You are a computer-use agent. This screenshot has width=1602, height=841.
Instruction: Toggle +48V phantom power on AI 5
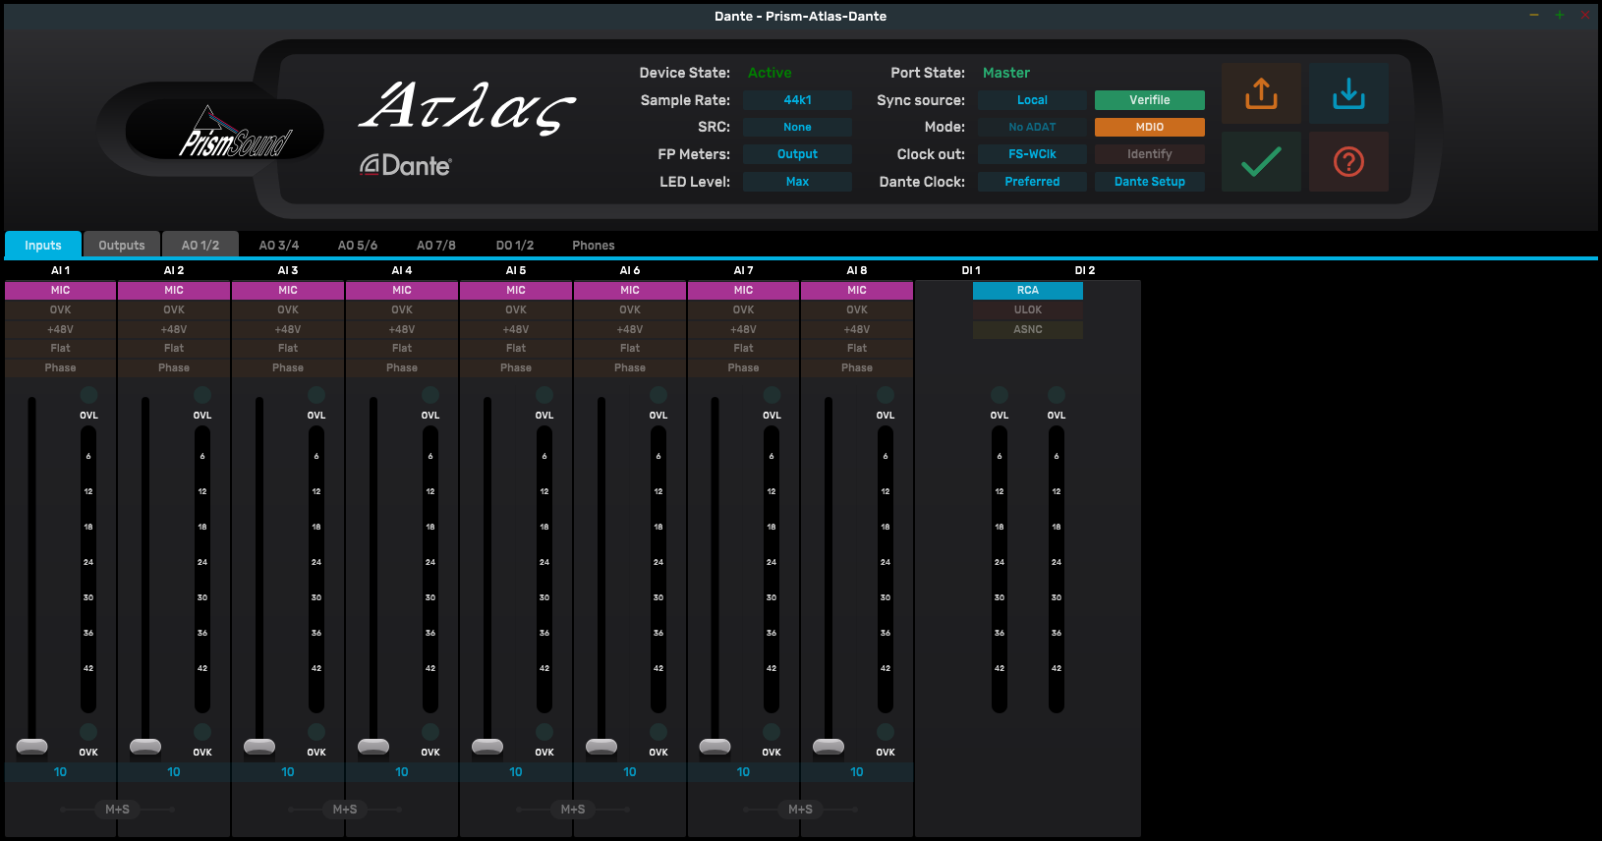coord(516,329)
